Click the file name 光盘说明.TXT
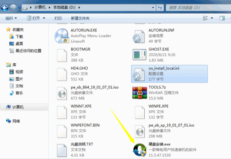 click(82, 144)
